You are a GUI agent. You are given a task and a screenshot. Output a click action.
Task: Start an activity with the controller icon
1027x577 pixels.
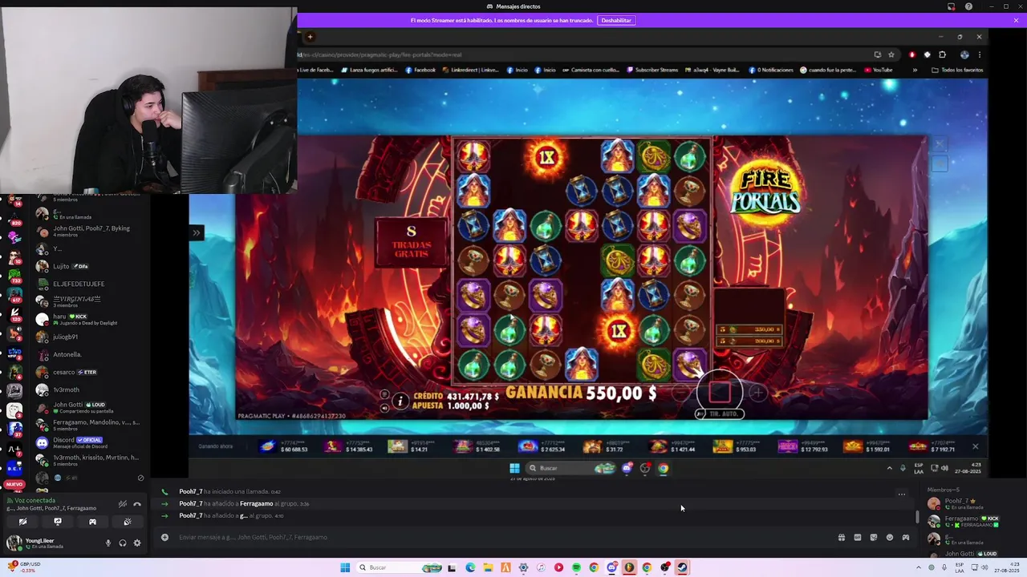[92, 522]
